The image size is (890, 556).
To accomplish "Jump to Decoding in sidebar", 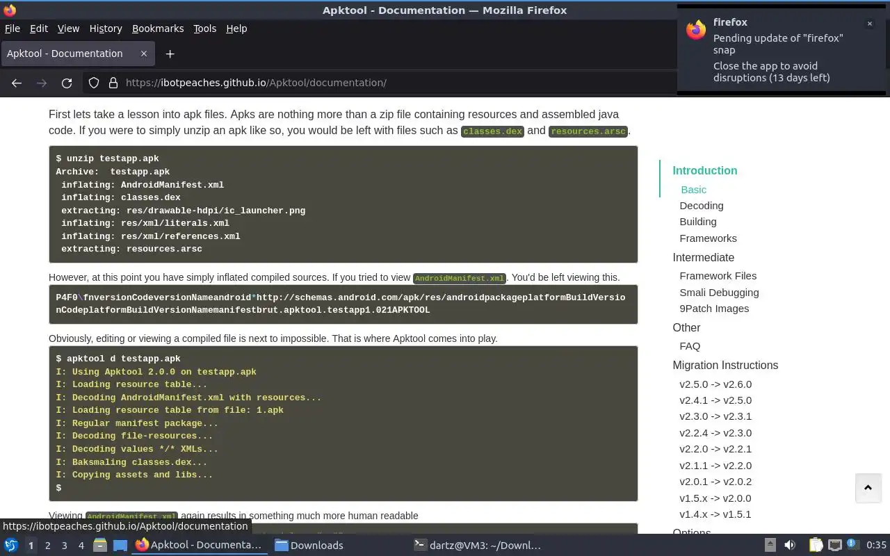I will pyautogui.click(x=701, y=206).
